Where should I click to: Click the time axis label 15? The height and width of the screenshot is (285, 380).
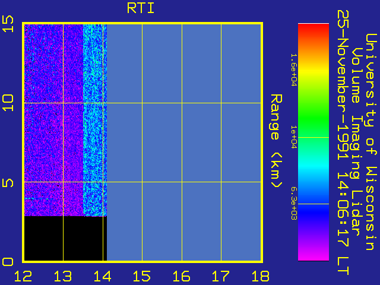142,276
